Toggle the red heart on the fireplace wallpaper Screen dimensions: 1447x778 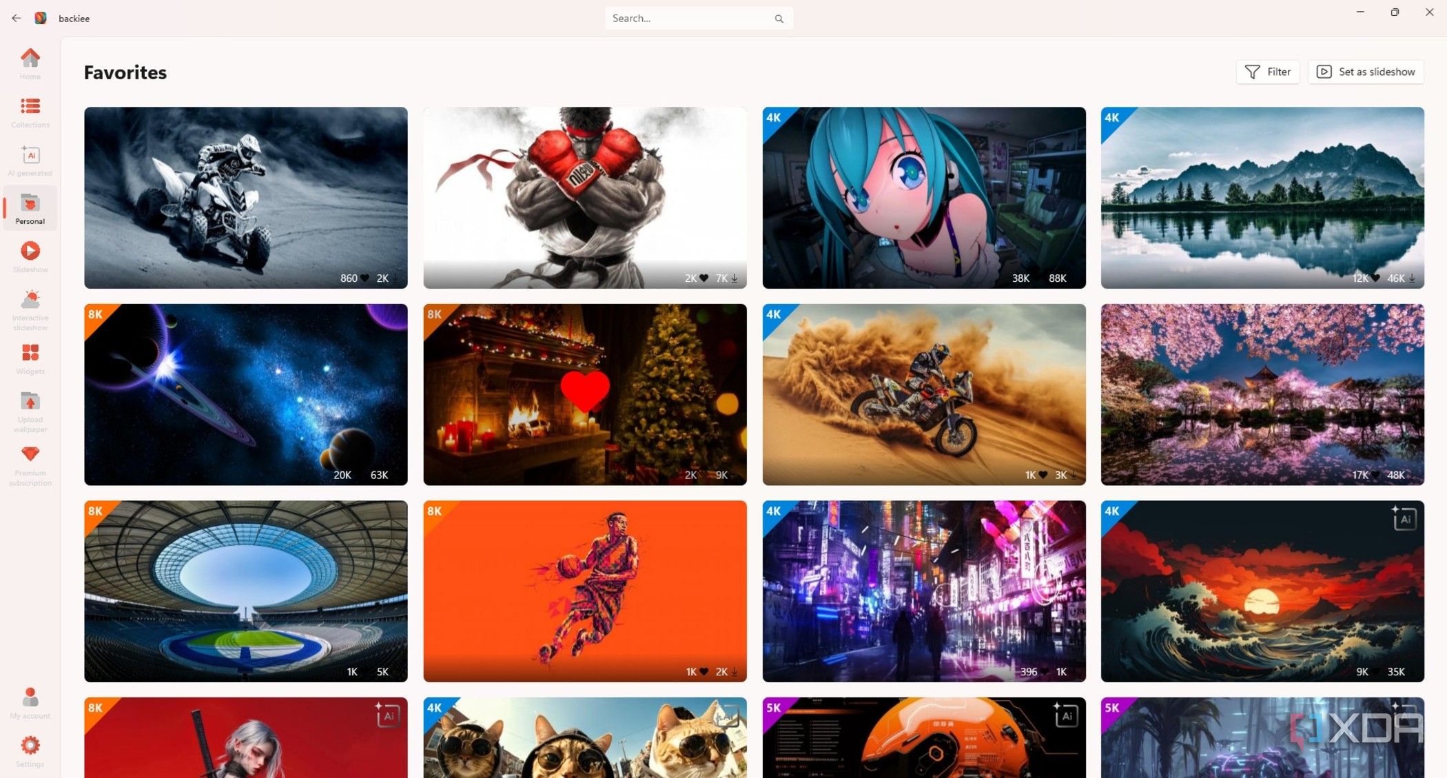click(585, 391)
